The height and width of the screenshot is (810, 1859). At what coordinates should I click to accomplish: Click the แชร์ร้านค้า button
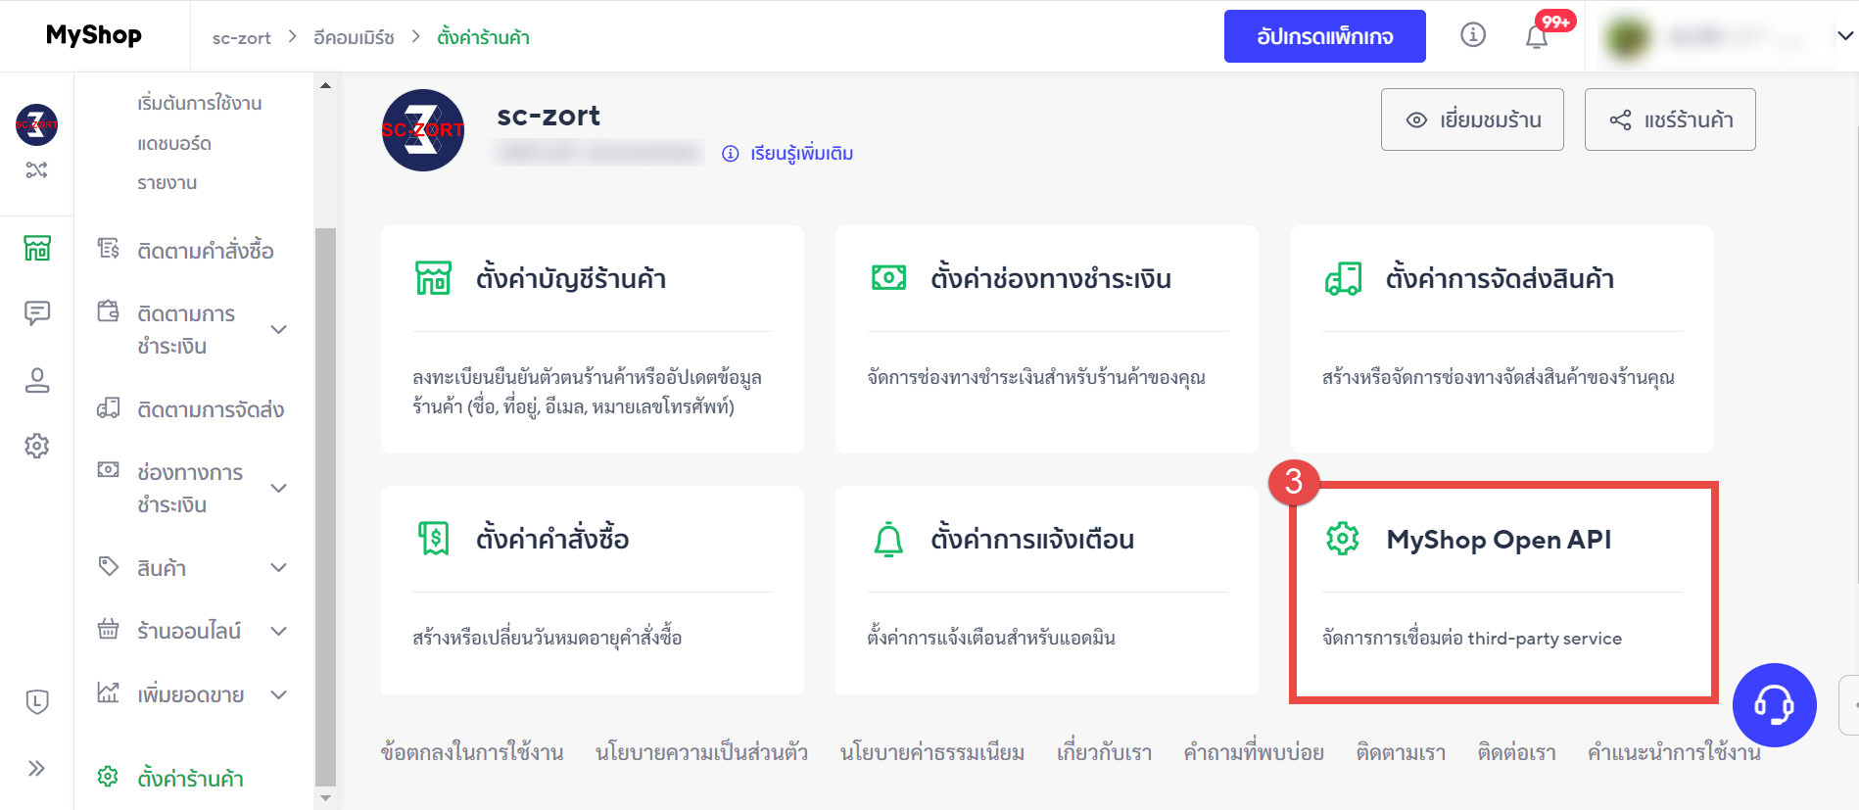click(x=1670, y=119)
